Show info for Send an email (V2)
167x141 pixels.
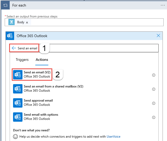coord(154,75)
